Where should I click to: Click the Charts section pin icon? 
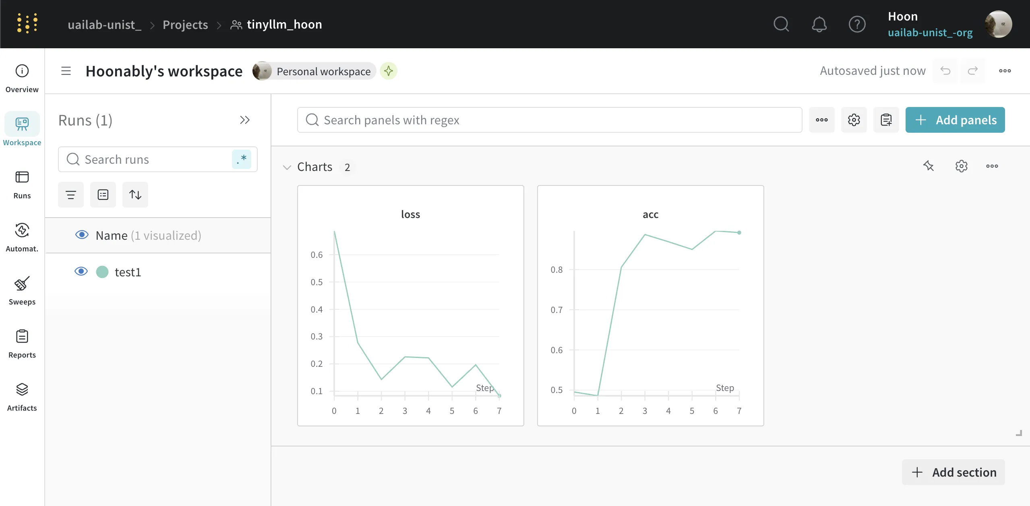pos(929,166)
